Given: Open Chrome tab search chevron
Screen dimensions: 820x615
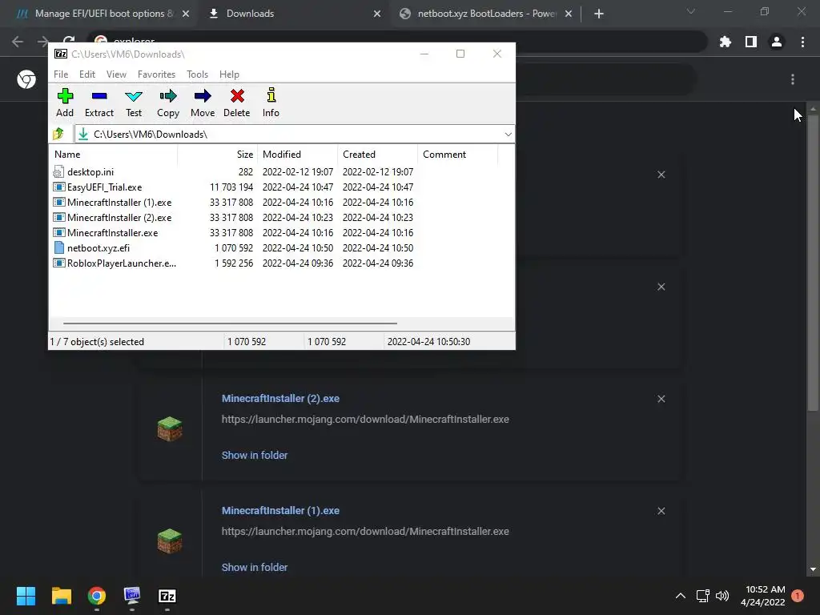Looking at the screenshot, I should click(x=691, y=11).
